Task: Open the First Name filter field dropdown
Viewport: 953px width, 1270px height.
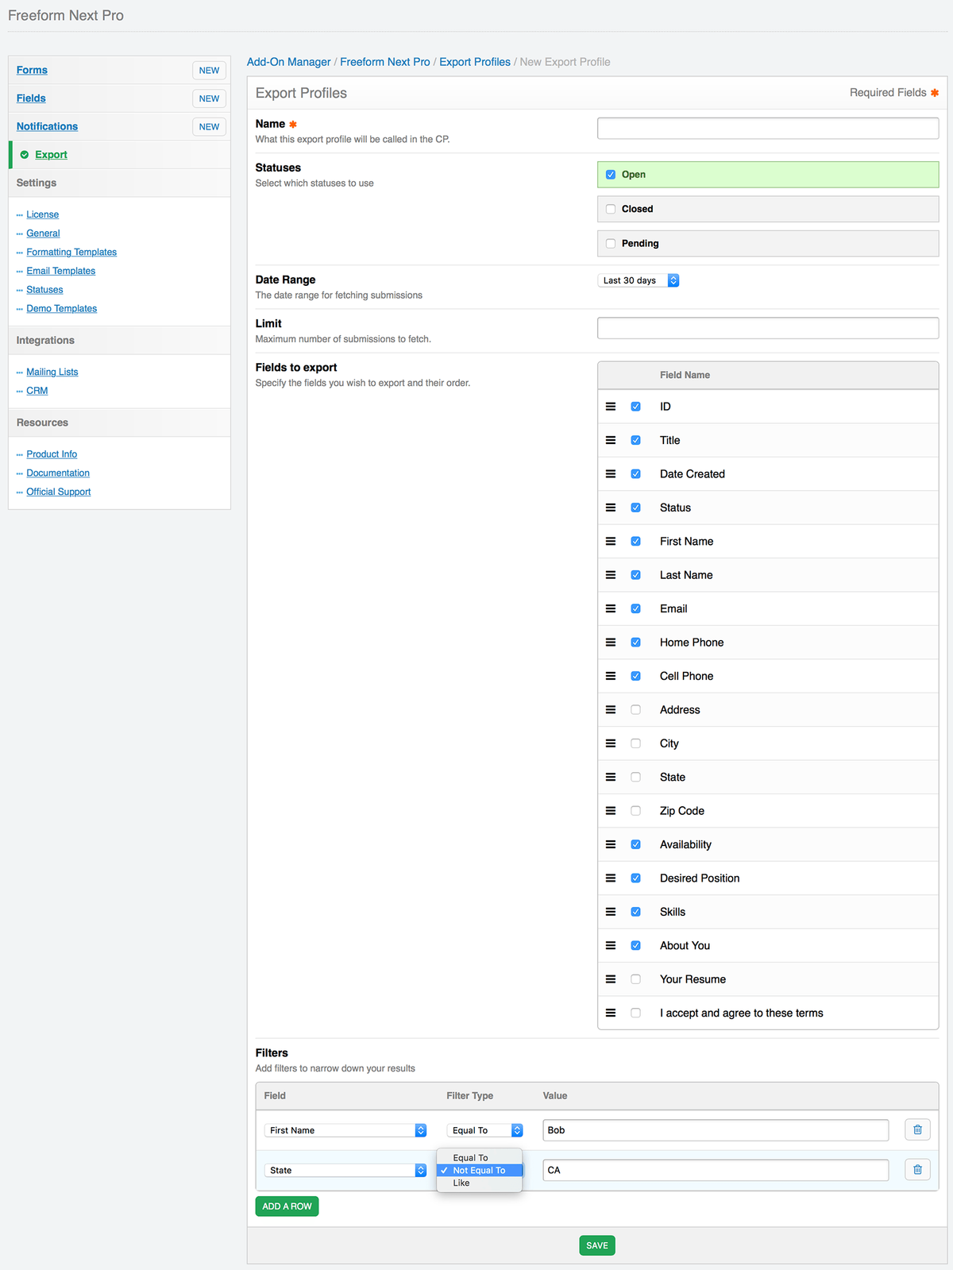Action: 345,1130
